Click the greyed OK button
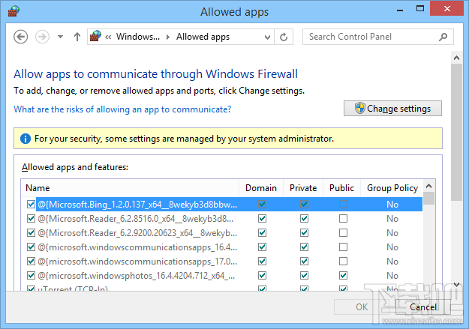Screen dimensions: 469x329 point(362,307)
